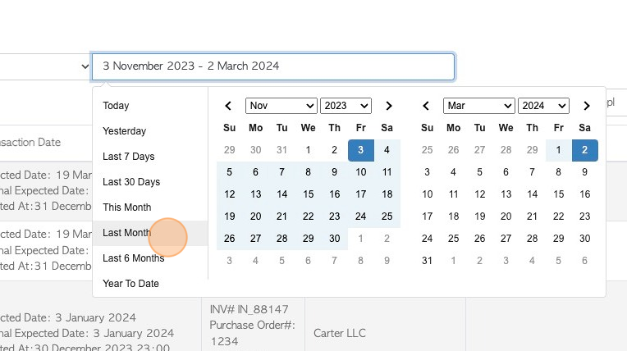Viewport: 627px width, 351px height.
Task: Go to previous month on left calendar
Action: click(228, 106)
